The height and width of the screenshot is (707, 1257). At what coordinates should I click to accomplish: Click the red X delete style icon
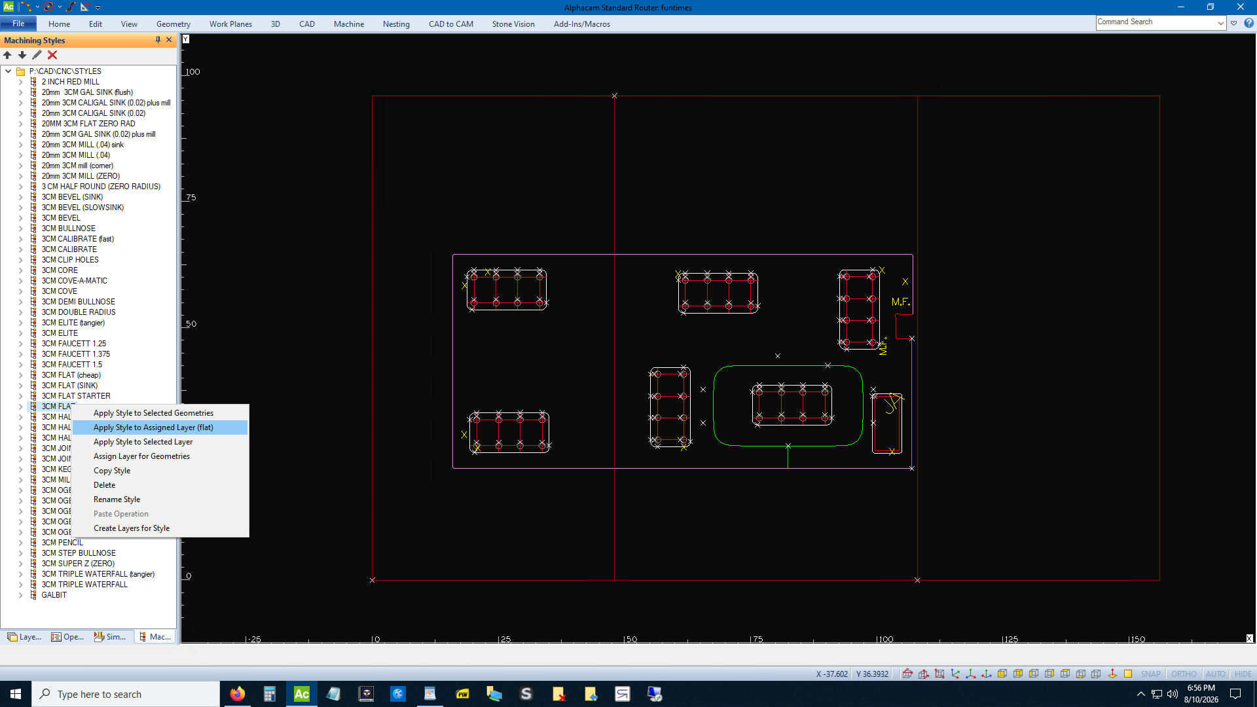52,55
